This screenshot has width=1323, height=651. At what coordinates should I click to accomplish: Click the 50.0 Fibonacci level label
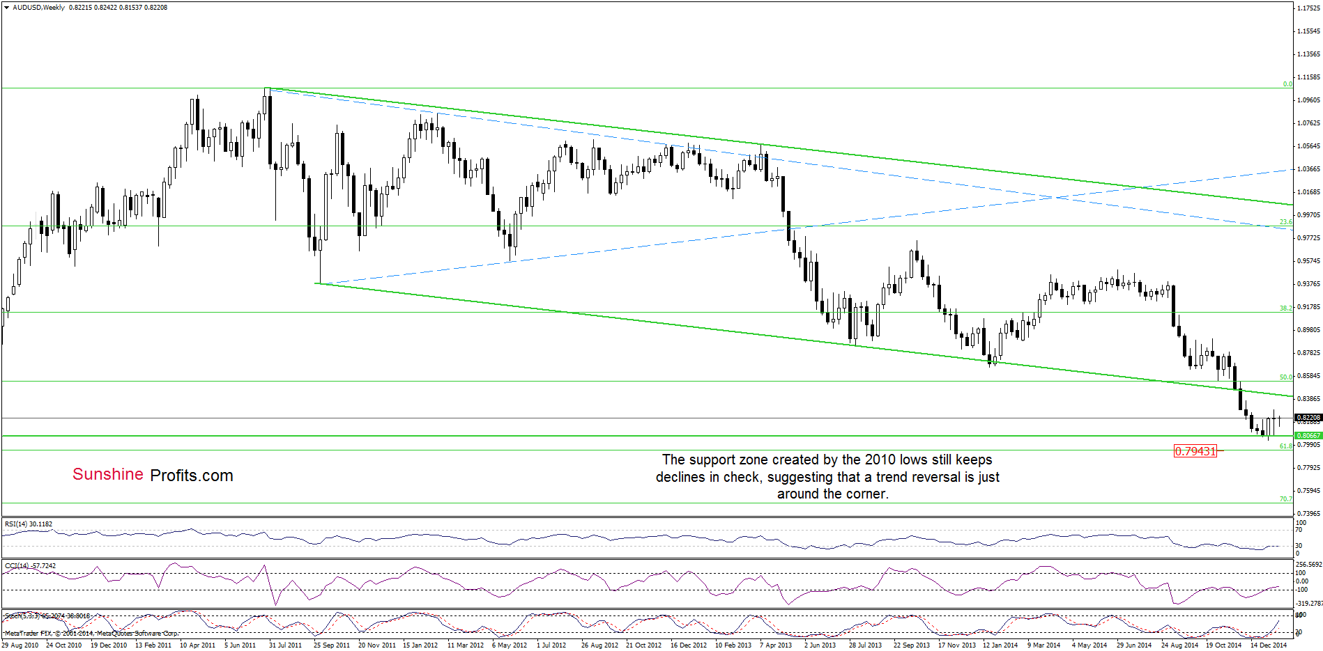tap(1285, 377)
